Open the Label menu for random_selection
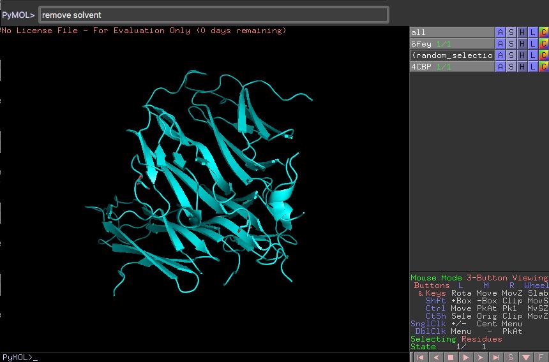The height and width of the screenshot is (362, 549). [x=532, y=55]
